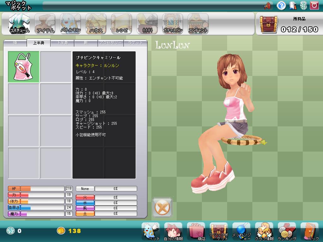Screen dimensions: 323x242
Task: Click the red power button icon
Action: coord(314,5)
